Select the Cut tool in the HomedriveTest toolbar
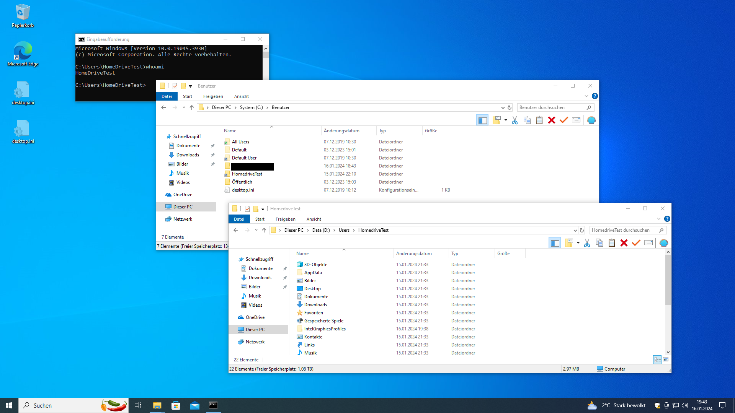Viewport: 735px width, 413px height. pyautogui.click(x=586, y=243)
